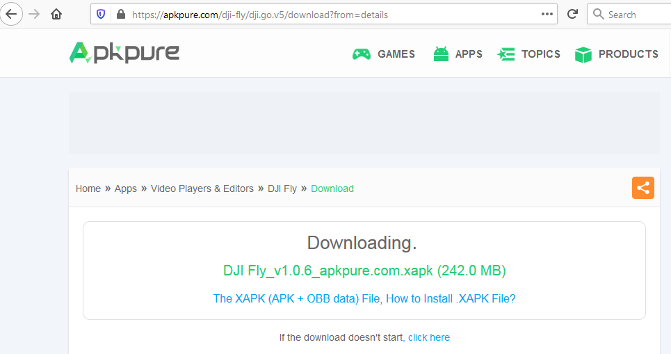Open the browser home page icon
Image resolution: width=671 pixels, height=354 pixels.
56,14
